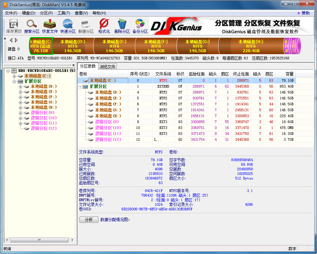Collapse 扩展分区 in the left tree
This screenshot has width=317, height=254.
pyautogui.click(x=14, y=81)
